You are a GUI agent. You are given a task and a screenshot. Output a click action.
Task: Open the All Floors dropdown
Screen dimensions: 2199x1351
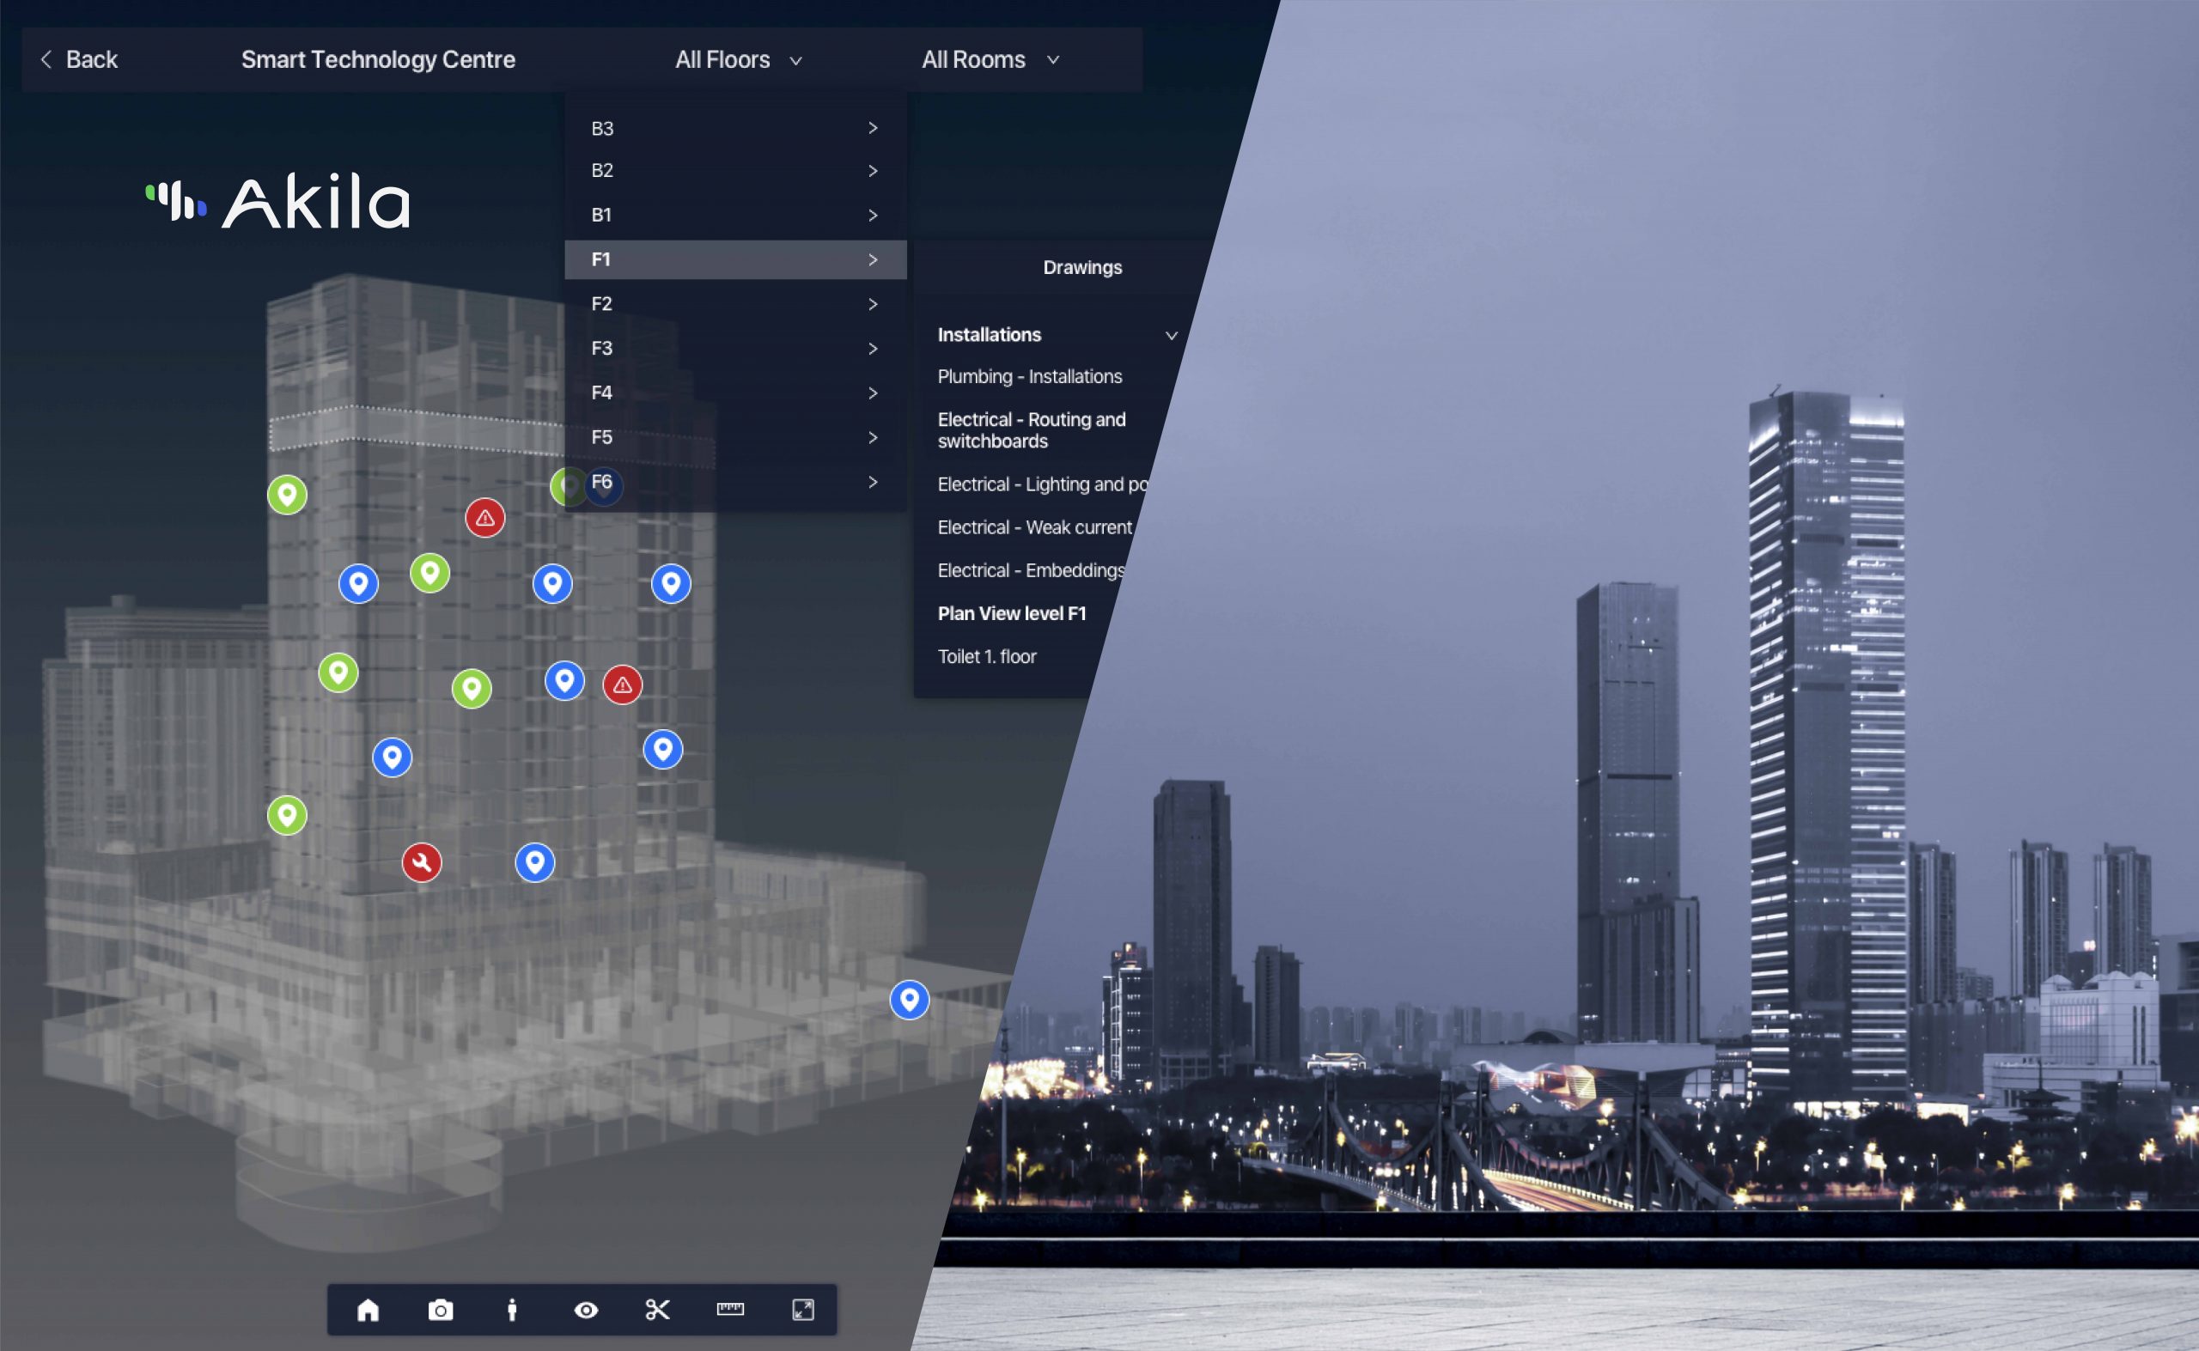pos(738,60)
